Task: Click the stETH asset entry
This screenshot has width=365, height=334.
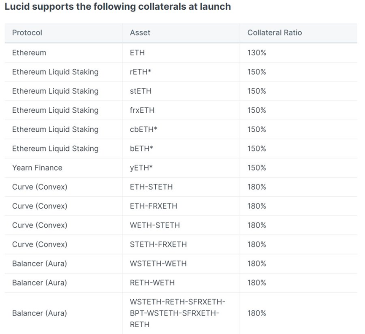Action: click(141, 91)
